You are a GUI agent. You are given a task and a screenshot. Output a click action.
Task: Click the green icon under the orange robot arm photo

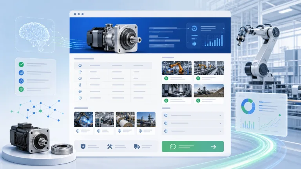166,78
